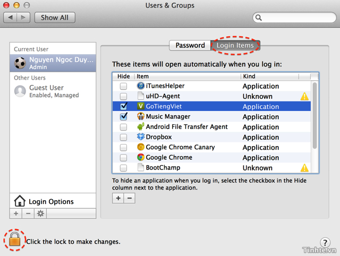The image size is (340, 256).
Task: Go back with the left arrow button
Action: coord(10,18)
